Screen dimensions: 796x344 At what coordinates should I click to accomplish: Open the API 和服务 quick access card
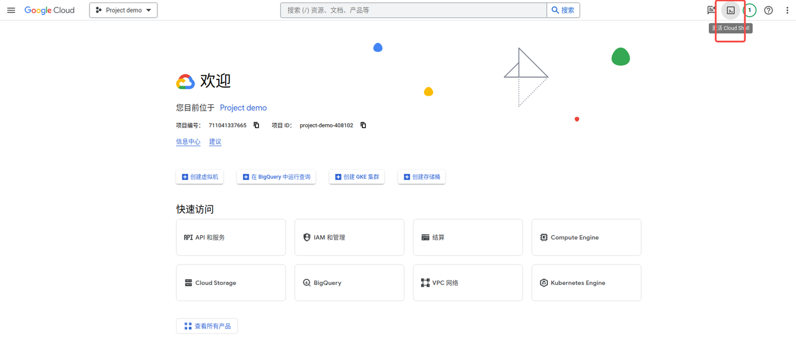(231, 237)
